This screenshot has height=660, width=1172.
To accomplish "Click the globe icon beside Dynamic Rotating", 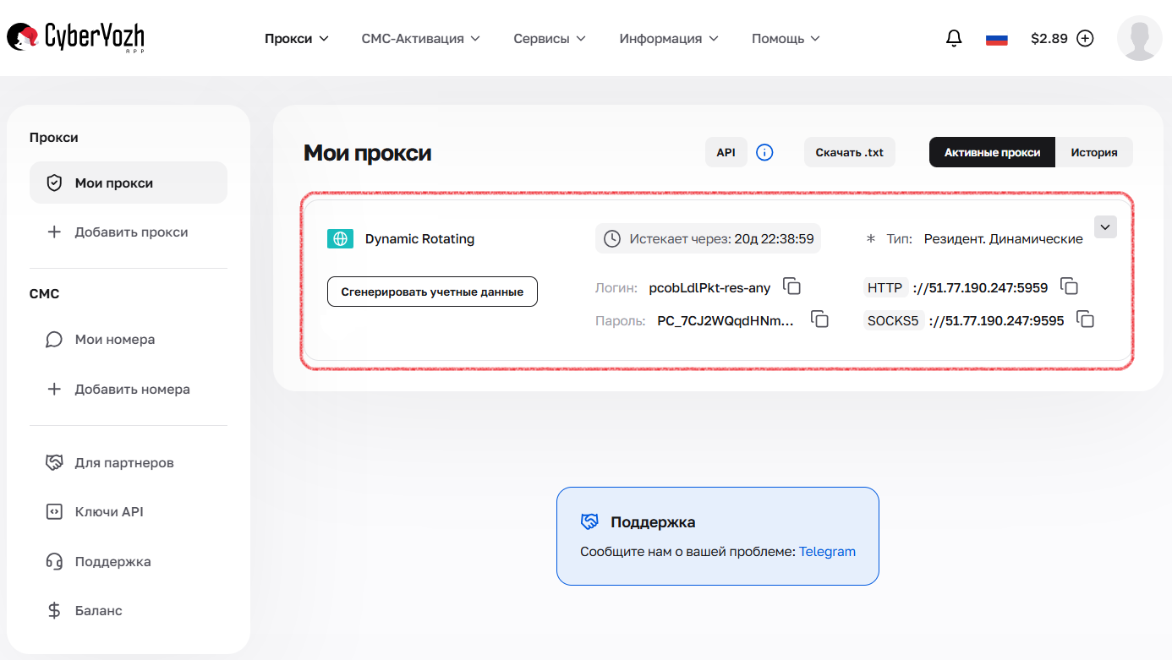I will point(340,238).
